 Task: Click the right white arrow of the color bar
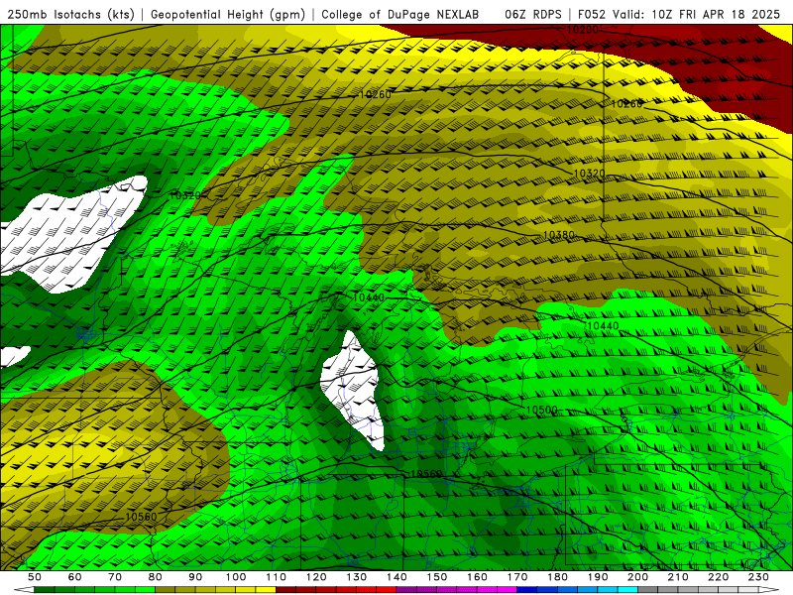pyautogui.click(x=769, y=590)
